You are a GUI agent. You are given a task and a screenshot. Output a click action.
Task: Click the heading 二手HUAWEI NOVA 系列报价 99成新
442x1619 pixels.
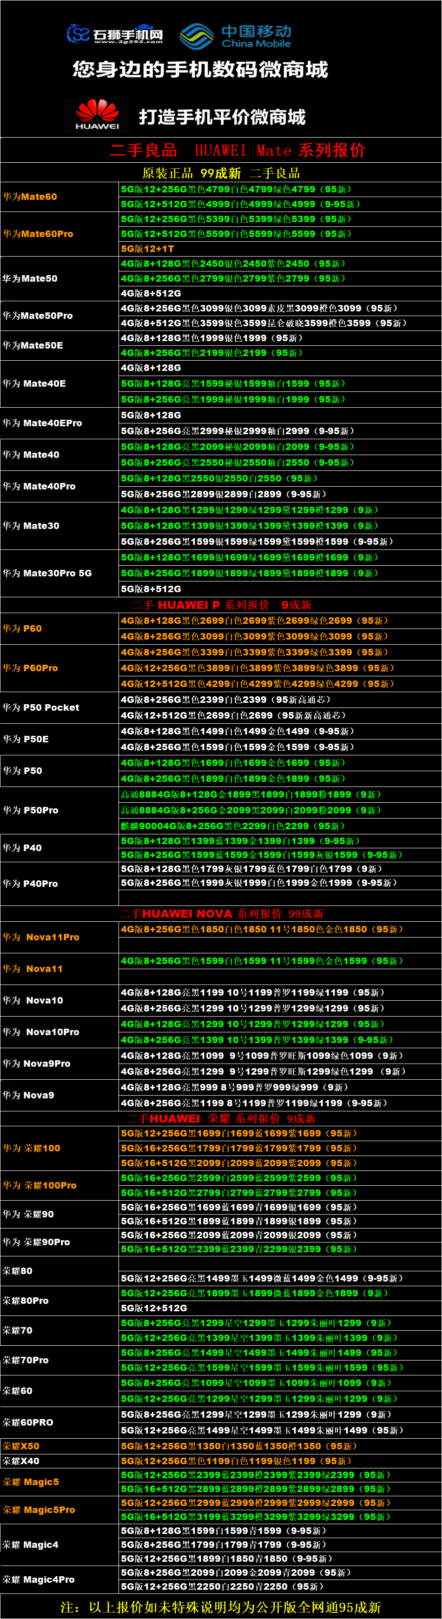pyautogui.click(x=221, y=913)
